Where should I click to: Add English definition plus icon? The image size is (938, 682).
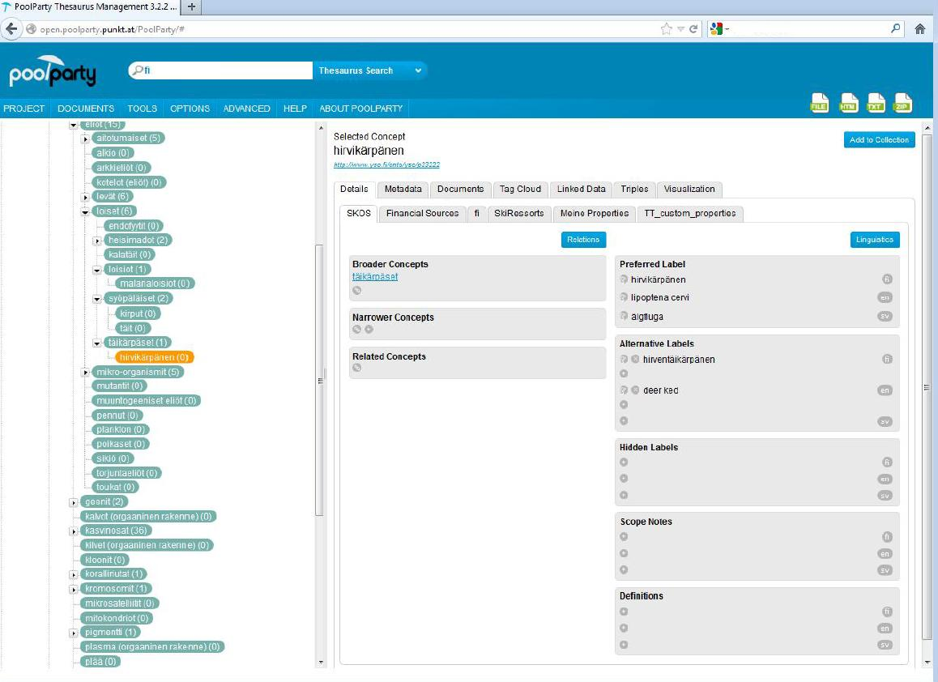click(624, 629)
